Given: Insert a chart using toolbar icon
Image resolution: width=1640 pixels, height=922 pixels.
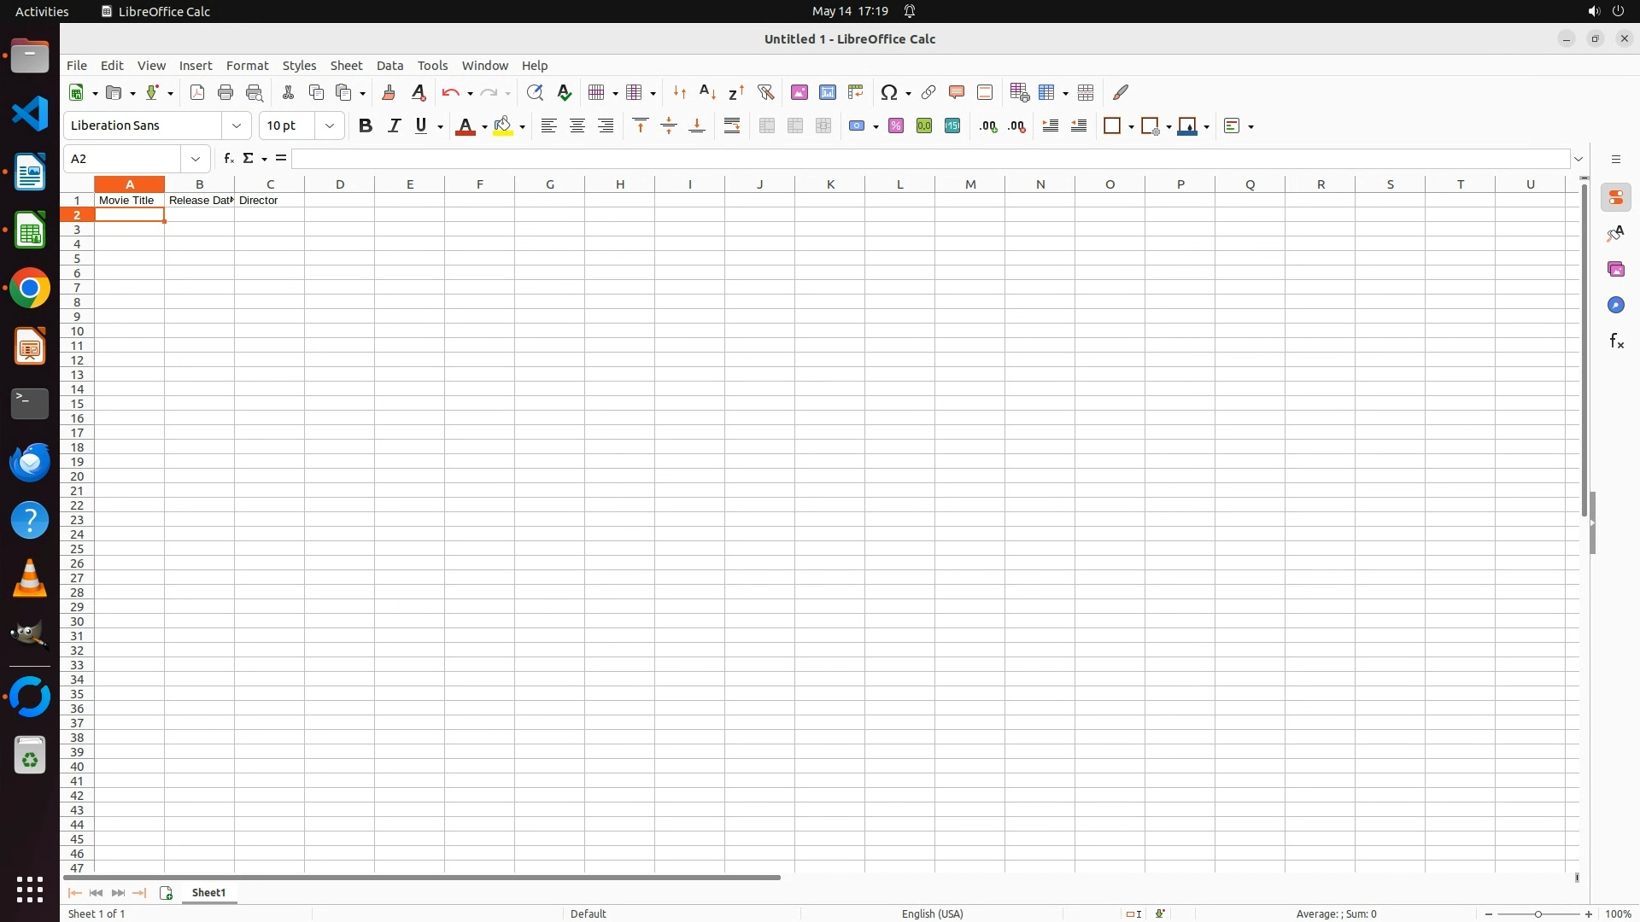Looking at the screenshot, I should (828, 92).
